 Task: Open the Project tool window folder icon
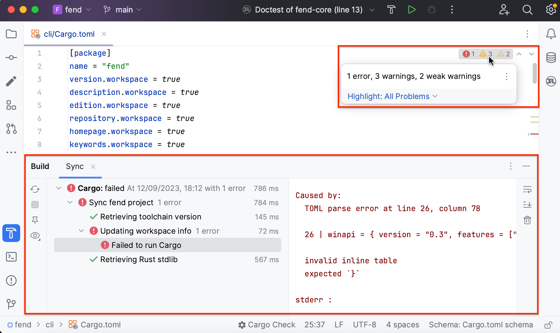click(11, 34)
